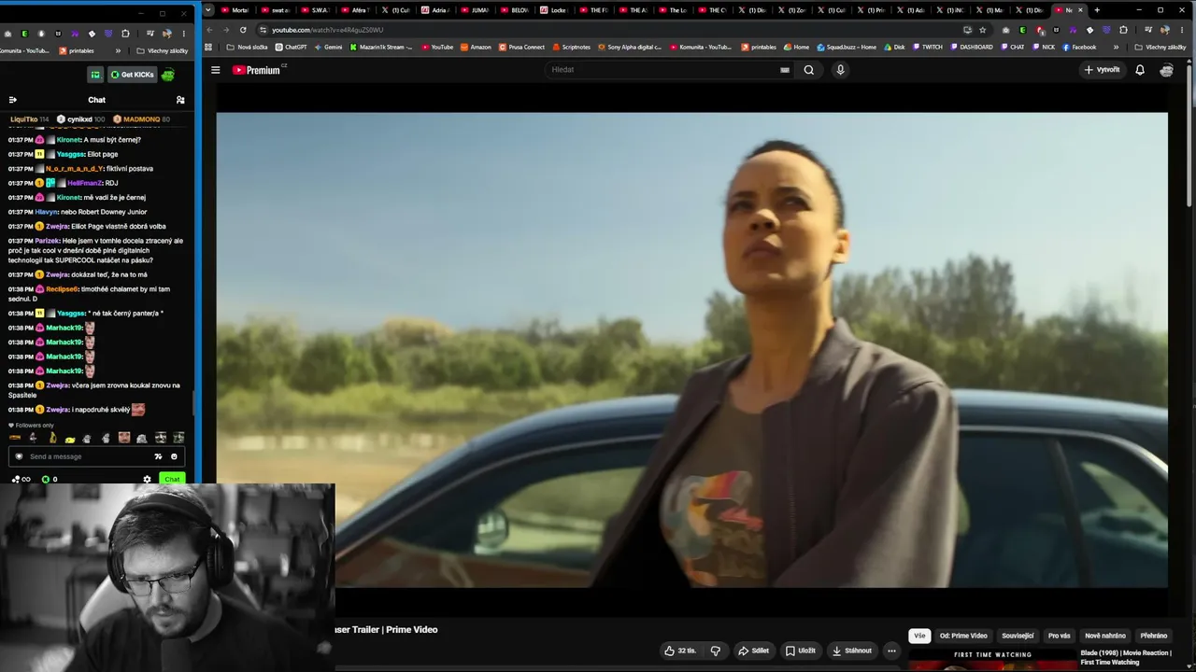Open the ChatGPT bookmark
Viewport: 1196px width, 672px height.
click(291, 47)
